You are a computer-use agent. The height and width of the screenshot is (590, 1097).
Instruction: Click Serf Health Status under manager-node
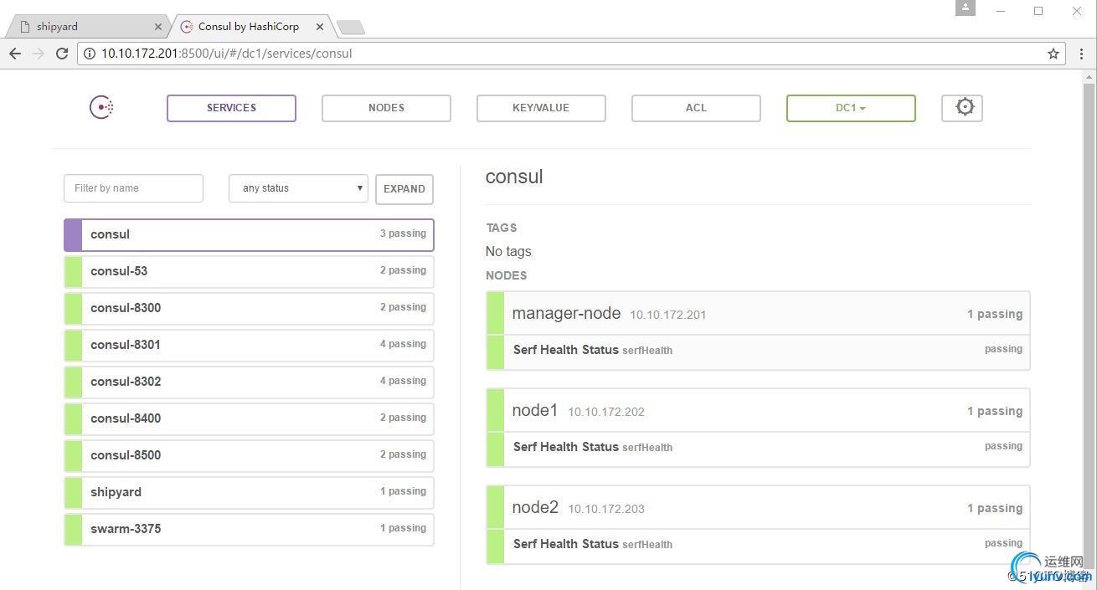pyautogui.click(x=566, y=350)
